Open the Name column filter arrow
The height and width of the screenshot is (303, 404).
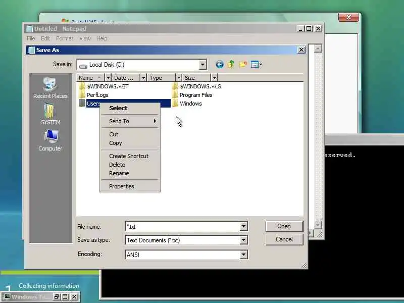click(108, 78)
